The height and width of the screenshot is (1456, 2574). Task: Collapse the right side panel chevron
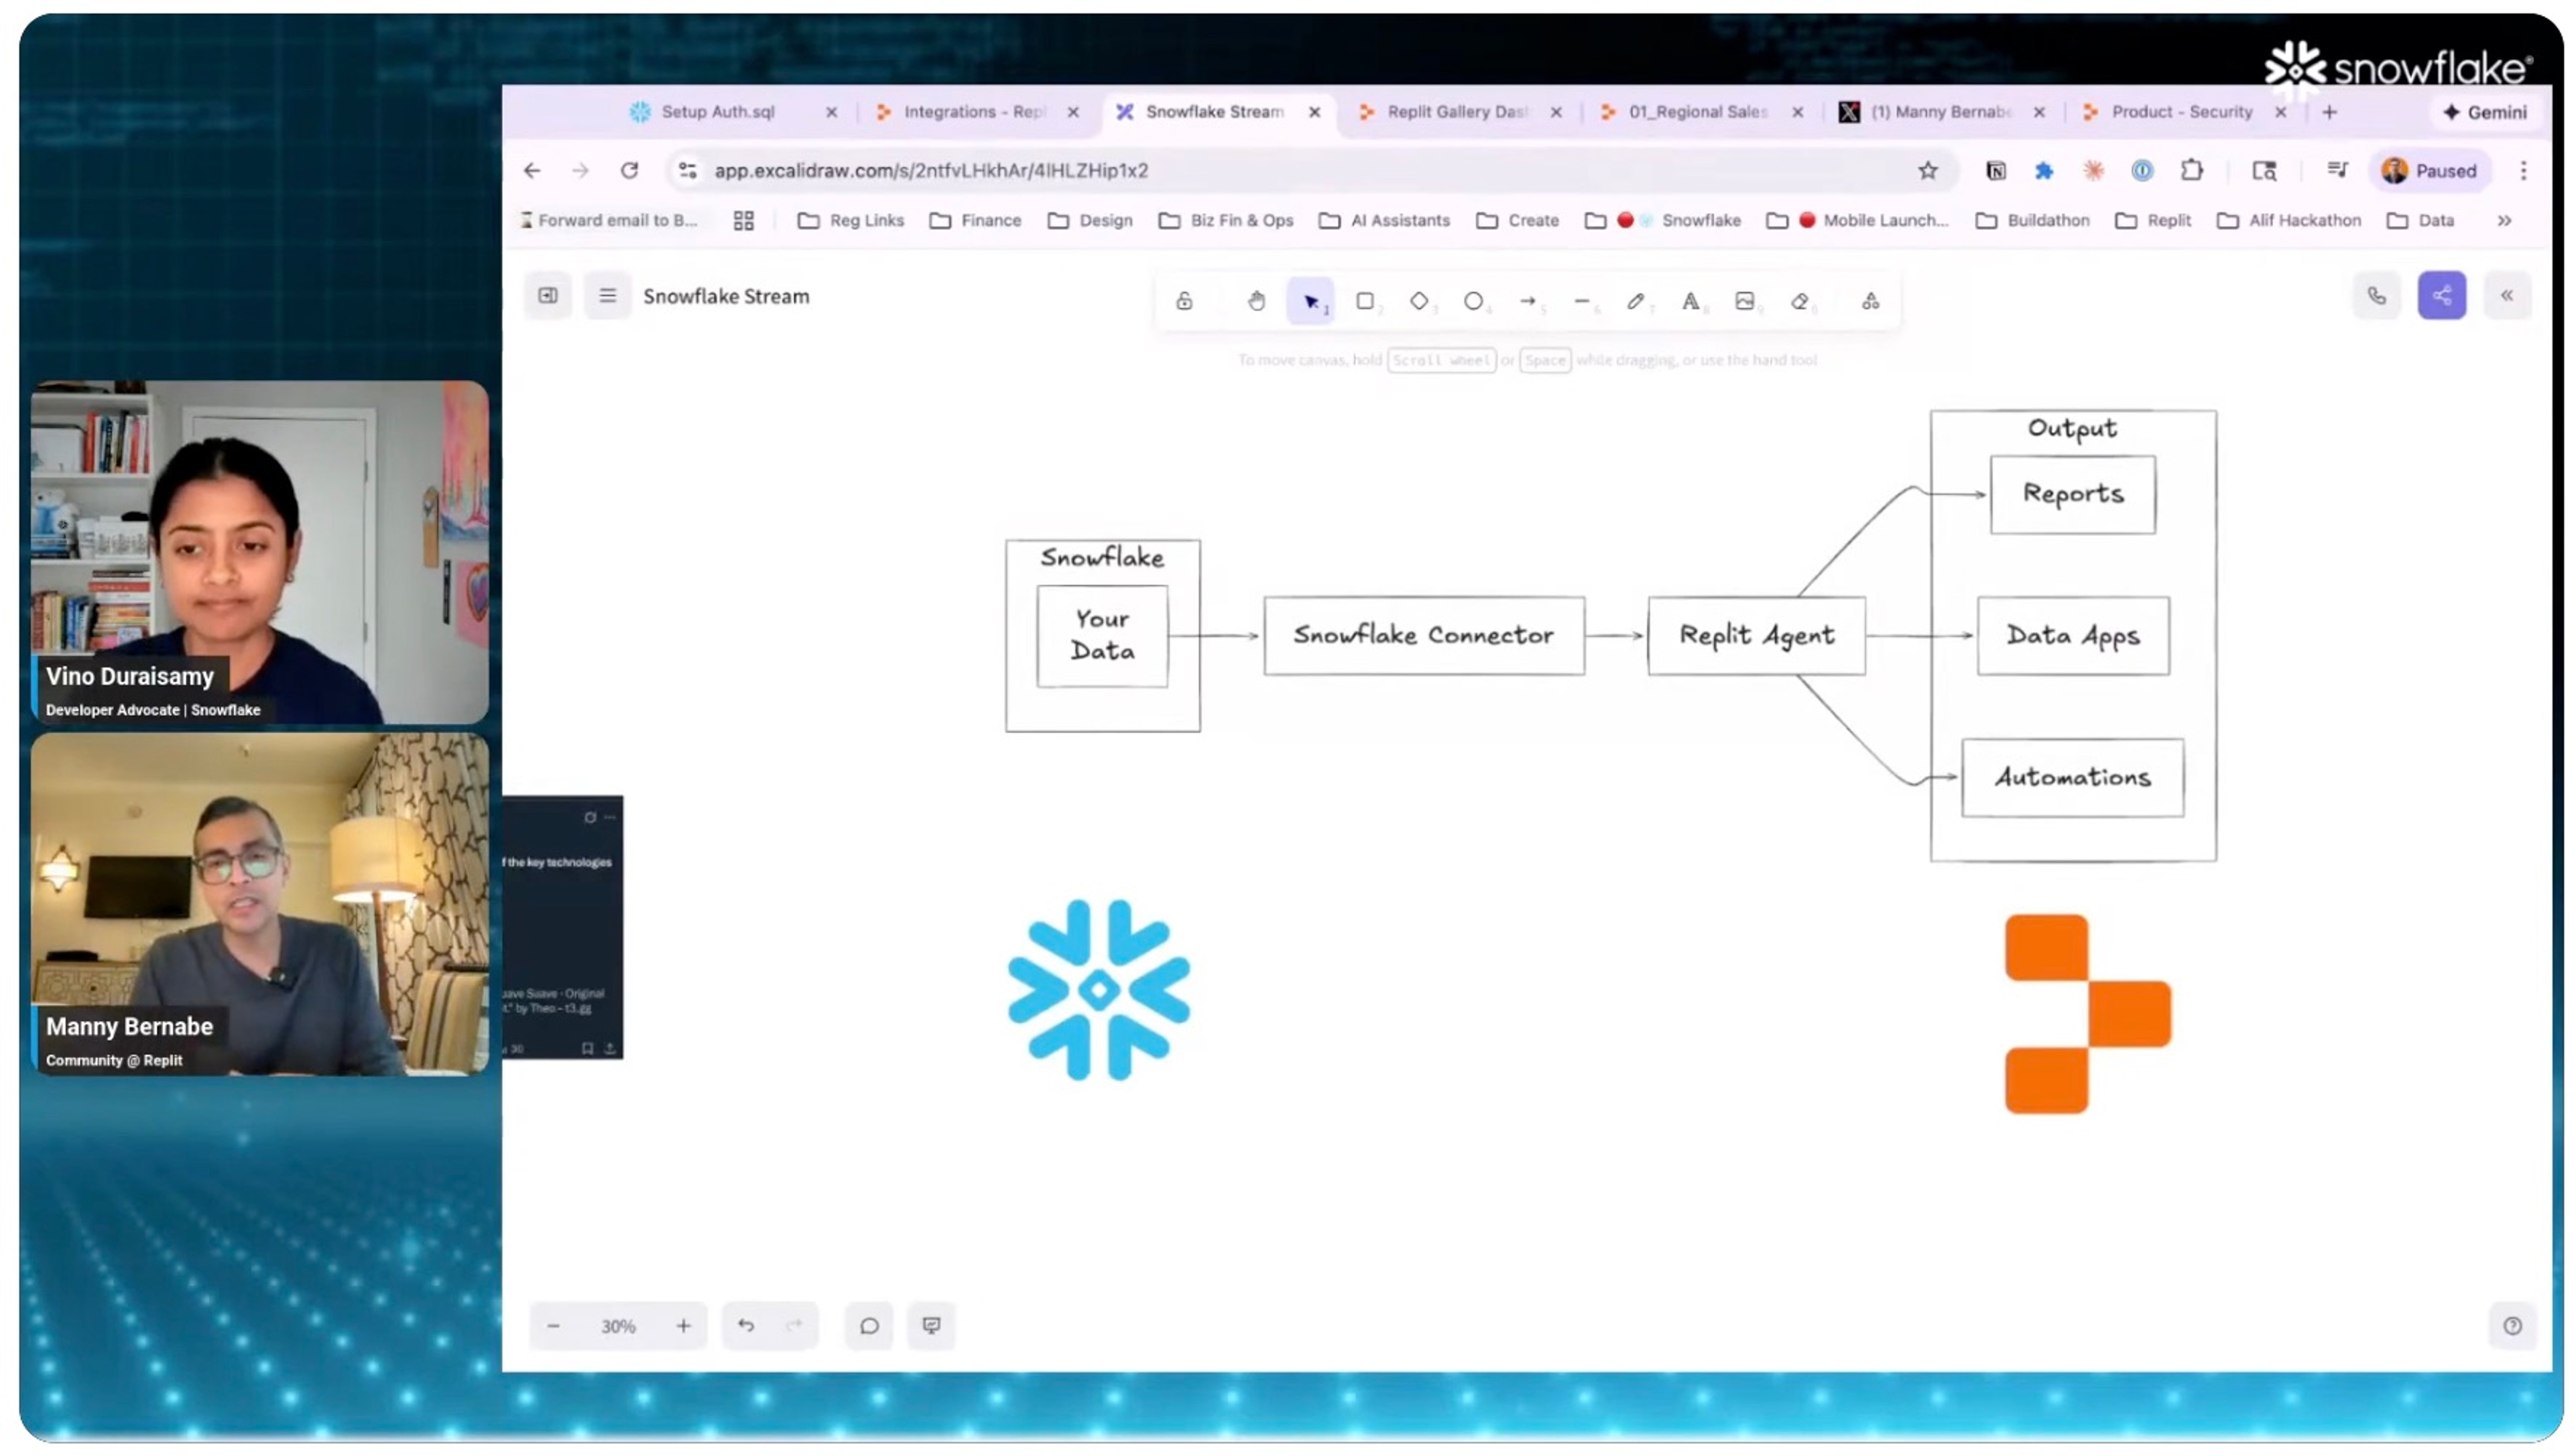(2506, 296)
